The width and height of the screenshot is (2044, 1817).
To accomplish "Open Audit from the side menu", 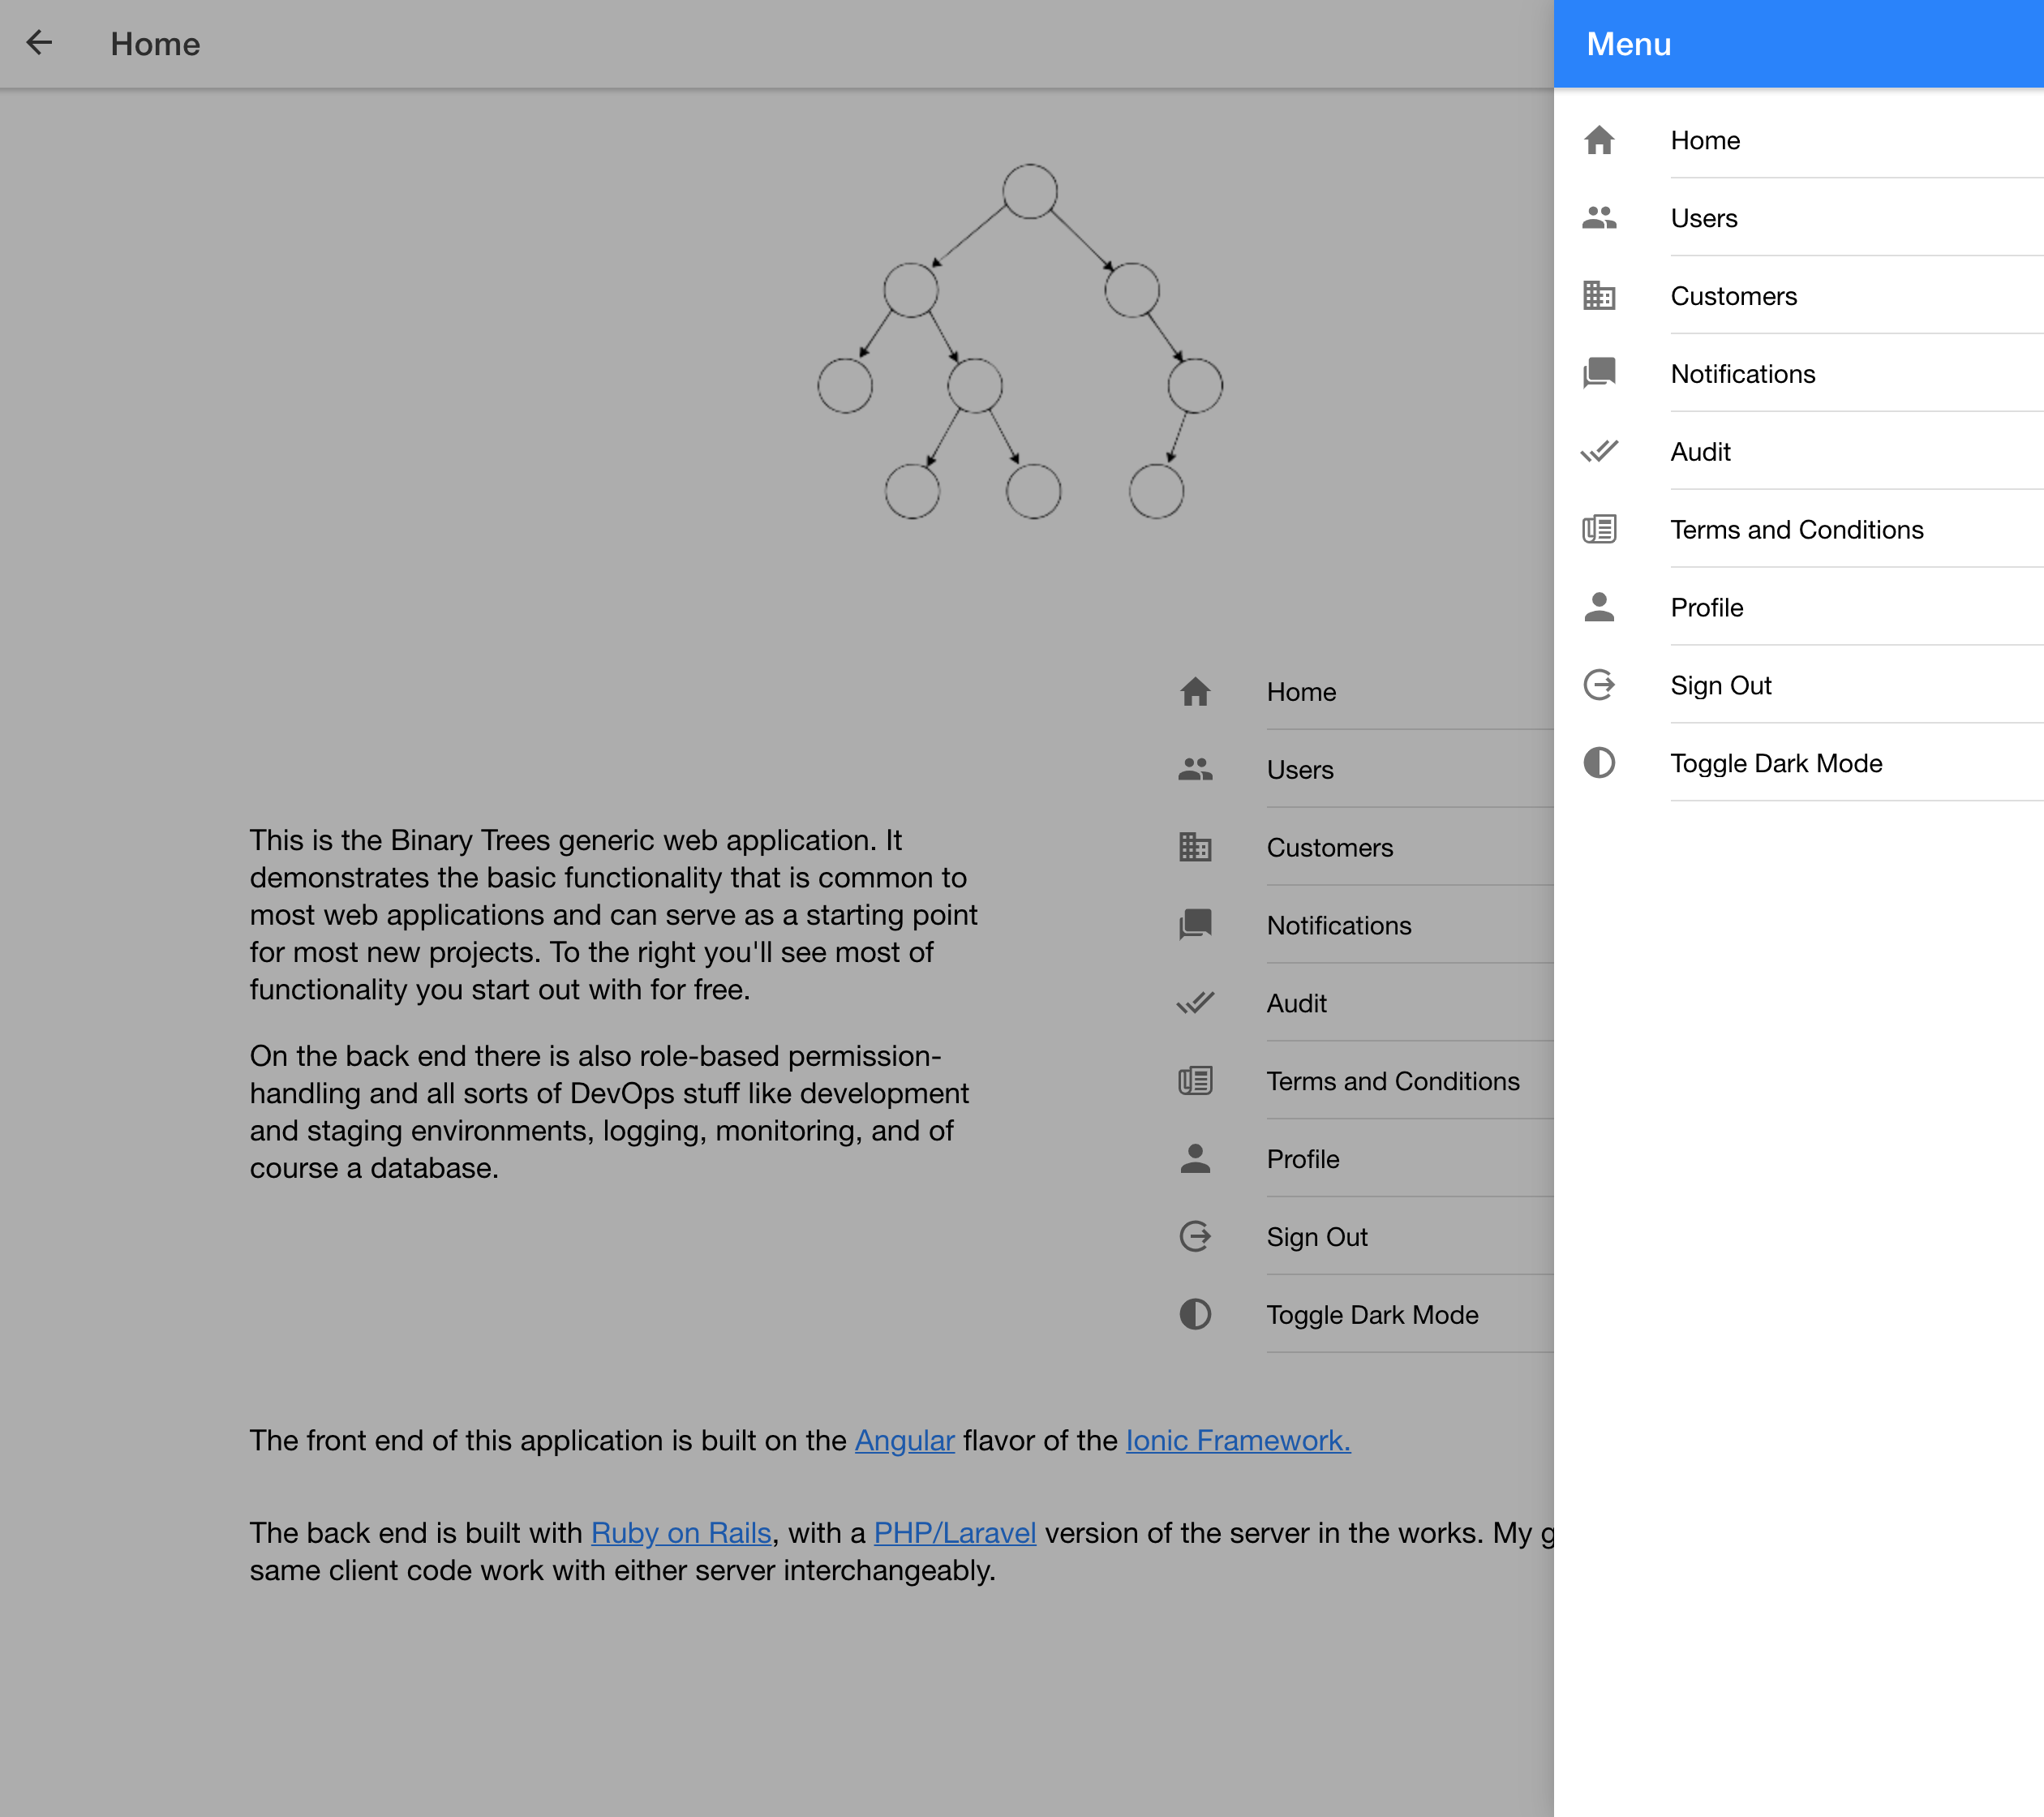I will click(1799, 452).
